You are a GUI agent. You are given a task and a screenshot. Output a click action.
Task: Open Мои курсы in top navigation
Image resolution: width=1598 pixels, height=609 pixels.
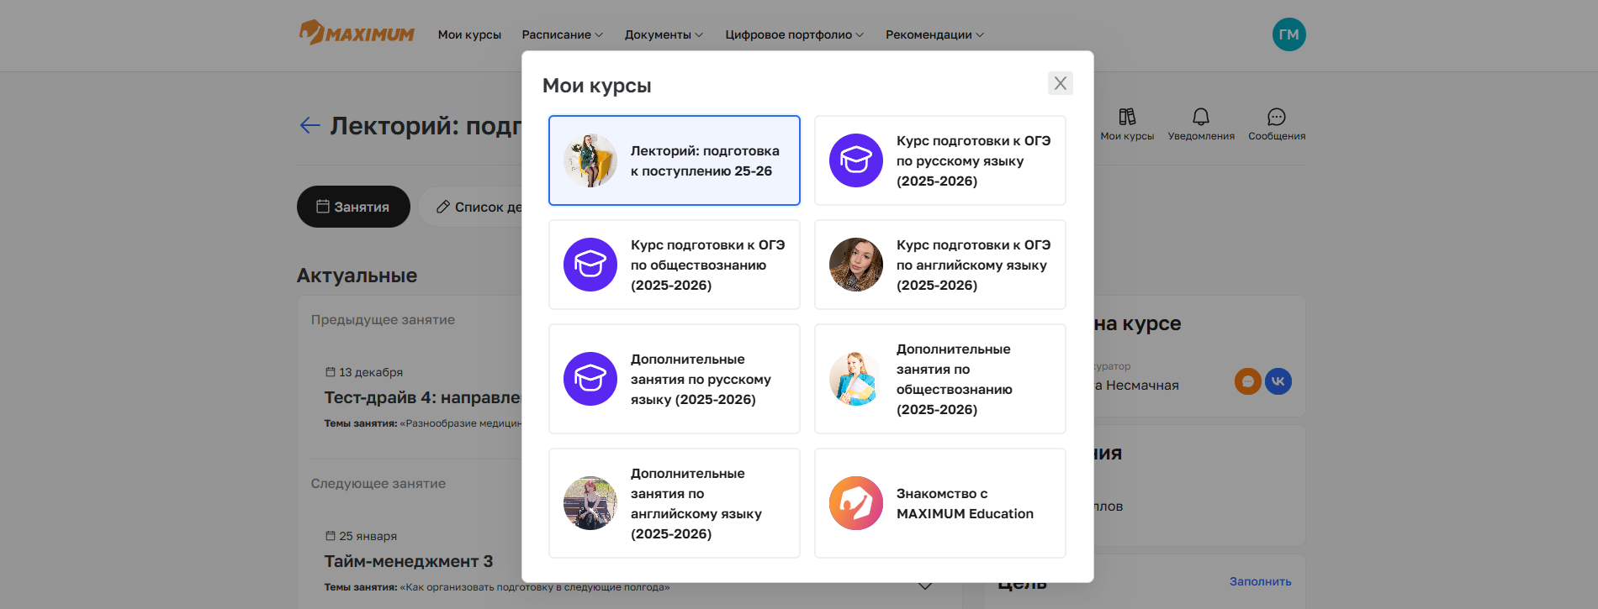[x=469, y=34]
